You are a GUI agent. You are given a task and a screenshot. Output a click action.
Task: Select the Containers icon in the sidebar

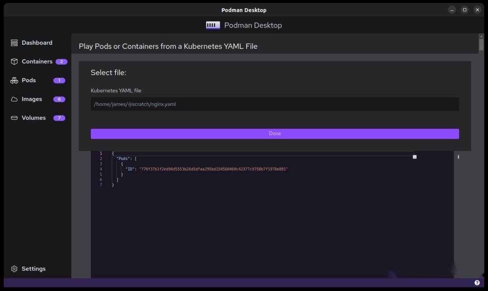click(14, 61)
